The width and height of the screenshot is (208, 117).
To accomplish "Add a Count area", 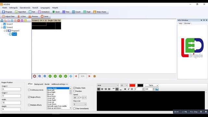I will point(76,12).
